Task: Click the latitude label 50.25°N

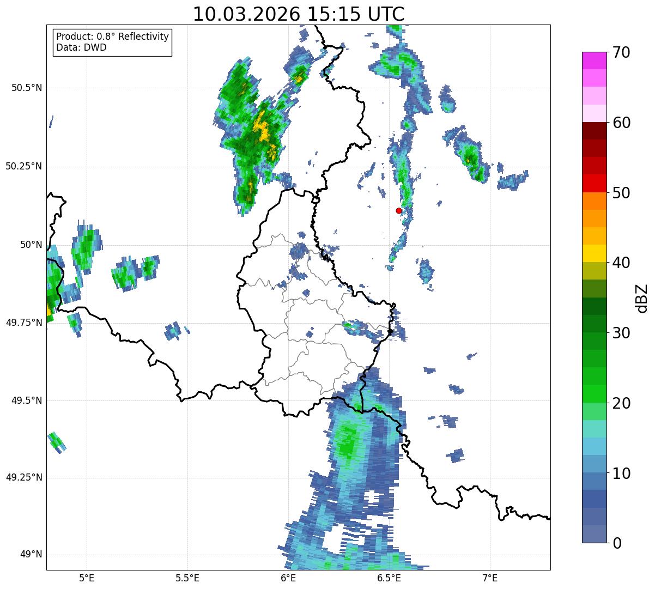Action: 24,166
